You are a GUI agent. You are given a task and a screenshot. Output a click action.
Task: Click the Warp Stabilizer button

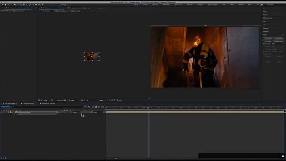pos(278,38)
